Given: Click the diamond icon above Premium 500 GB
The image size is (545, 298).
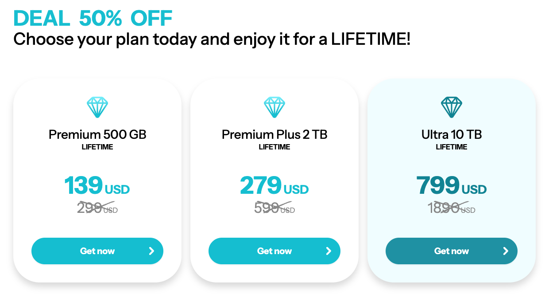Looking at the screenshot, I should pos(97,108).
